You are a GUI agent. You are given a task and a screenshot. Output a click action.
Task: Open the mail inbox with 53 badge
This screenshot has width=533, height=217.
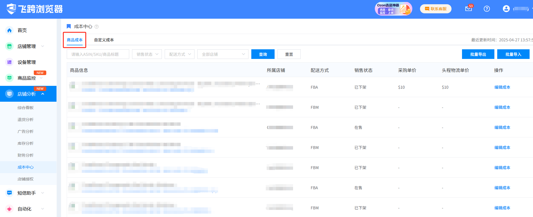(469, 9)
